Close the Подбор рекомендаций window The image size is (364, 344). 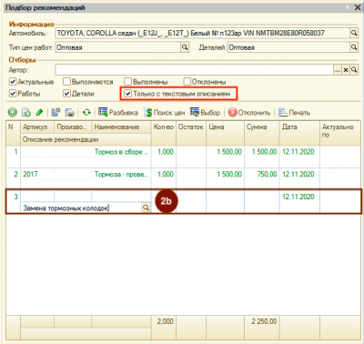point(358,7)
